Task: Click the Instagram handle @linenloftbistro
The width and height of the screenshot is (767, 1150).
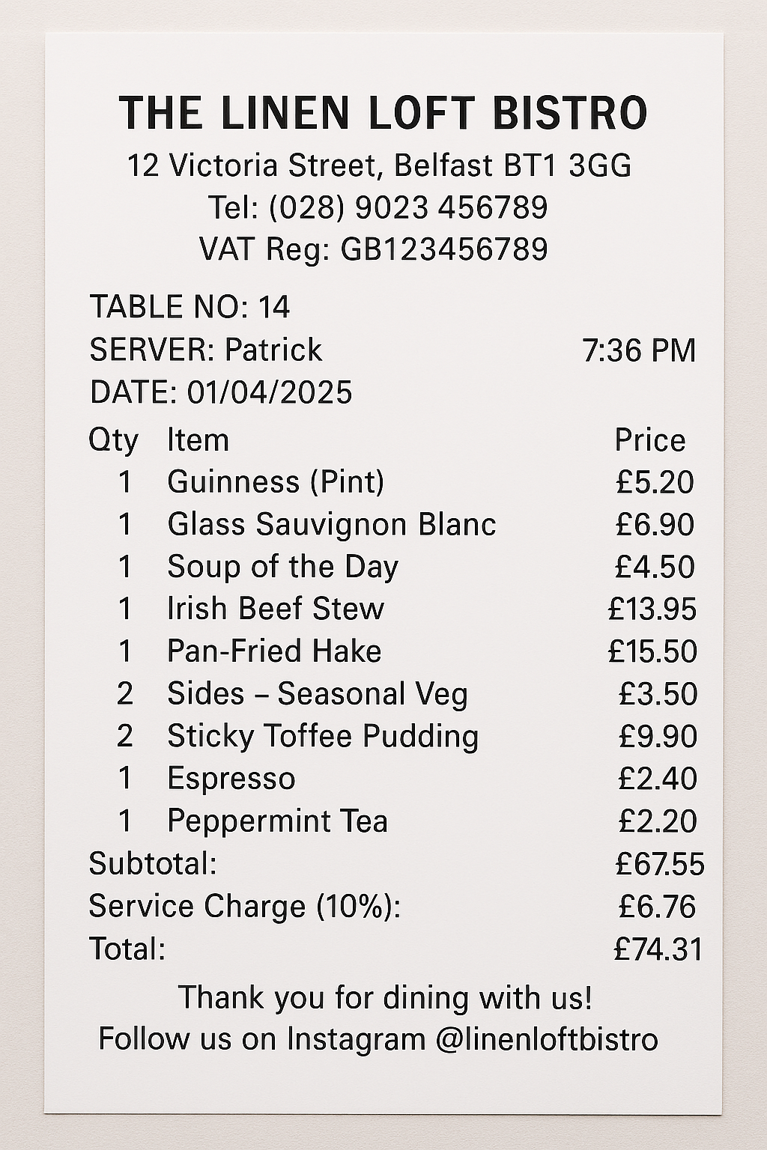Action: tap(546, 1039)
